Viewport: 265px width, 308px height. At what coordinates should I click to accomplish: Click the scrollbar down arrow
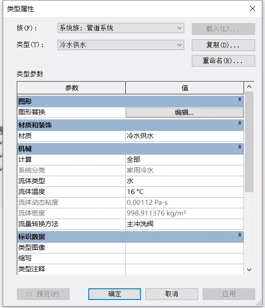pyautogui.click(x=249, y=270)
